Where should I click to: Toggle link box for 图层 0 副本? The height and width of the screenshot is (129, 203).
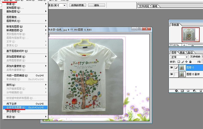tap(176, 74)
